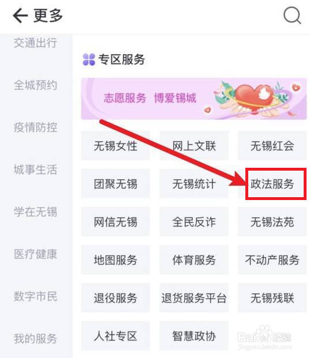Select 交通出行 in left sidebar
This screenshot has width=310, height=358.
35,43
